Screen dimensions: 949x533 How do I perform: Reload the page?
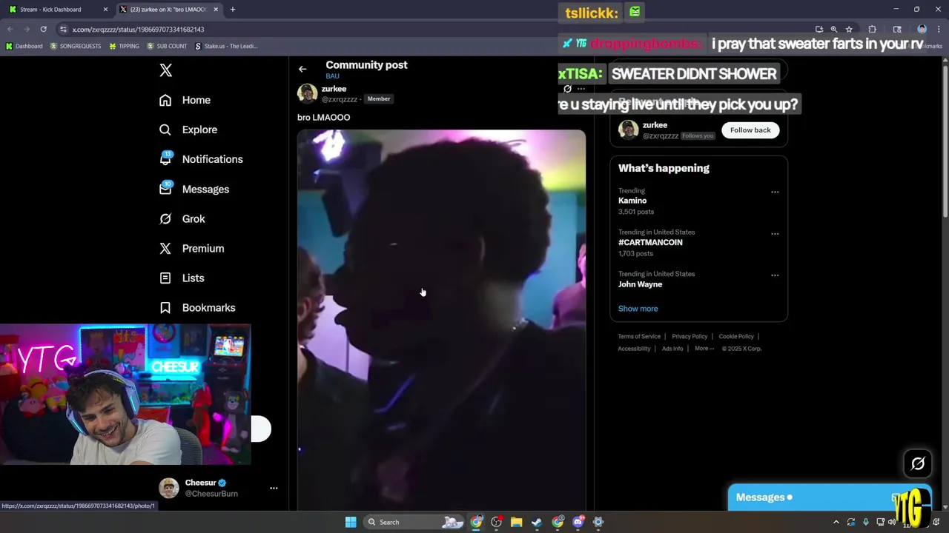click(44, 29)
